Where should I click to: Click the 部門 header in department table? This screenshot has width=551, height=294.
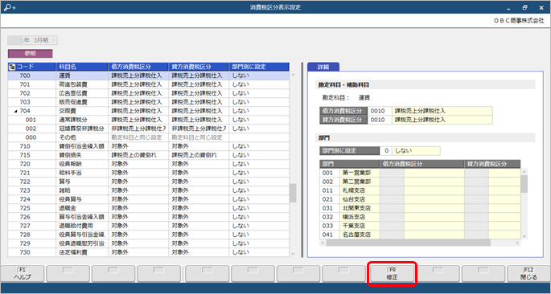[350, 164]
